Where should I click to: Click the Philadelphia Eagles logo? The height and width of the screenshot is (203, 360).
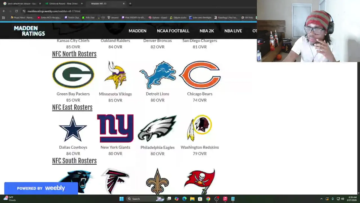(x=157, y=128)
